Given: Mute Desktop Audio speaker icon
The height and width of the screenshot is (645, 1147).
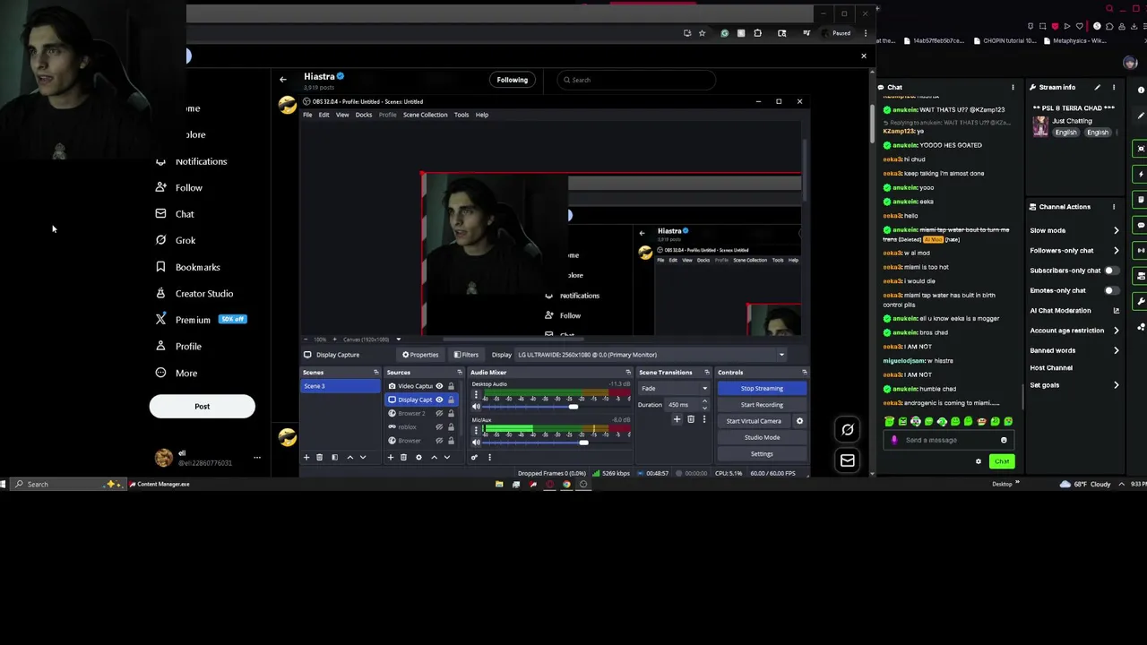Looking at the screenshot, I should [476, 407].
